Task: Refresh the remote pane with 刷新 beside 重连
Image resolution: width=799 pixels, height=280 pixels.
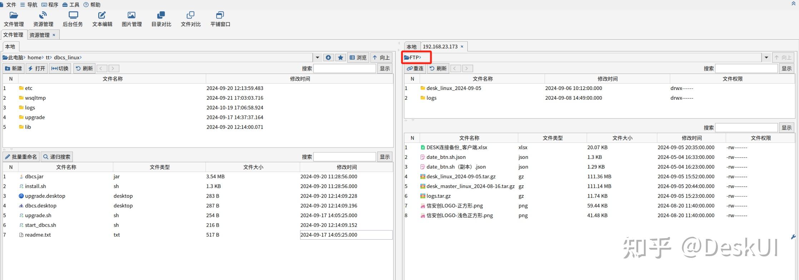Action: pos(438,69)
